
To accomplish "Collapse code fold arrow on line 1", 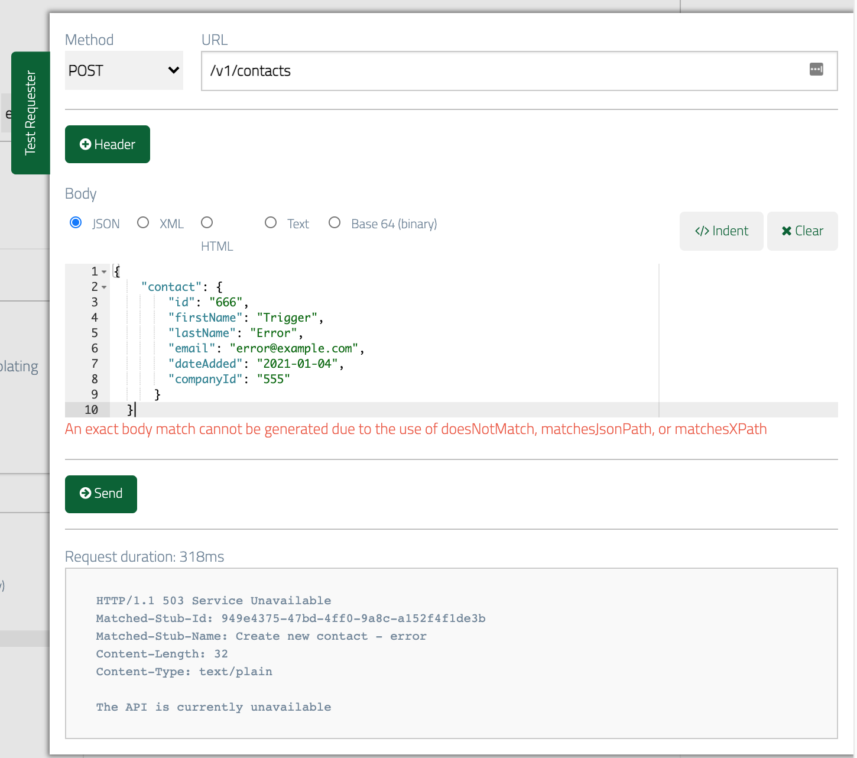I will (x=104, y=272).
